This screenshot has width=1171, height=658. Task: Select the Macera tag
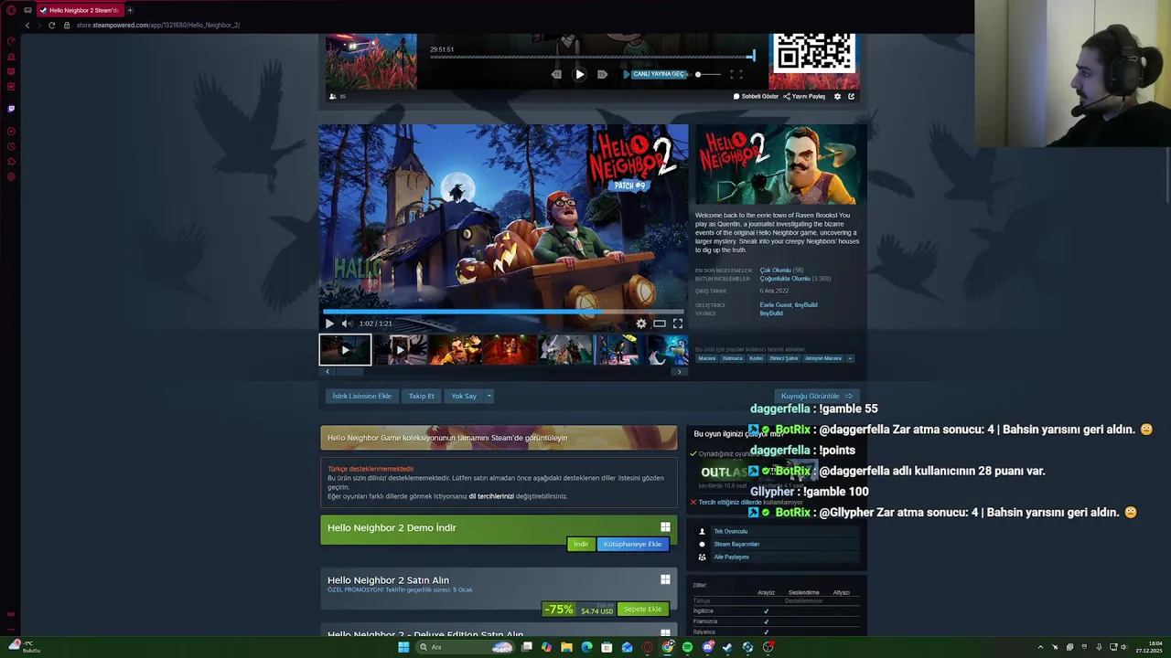pos(707,358)
